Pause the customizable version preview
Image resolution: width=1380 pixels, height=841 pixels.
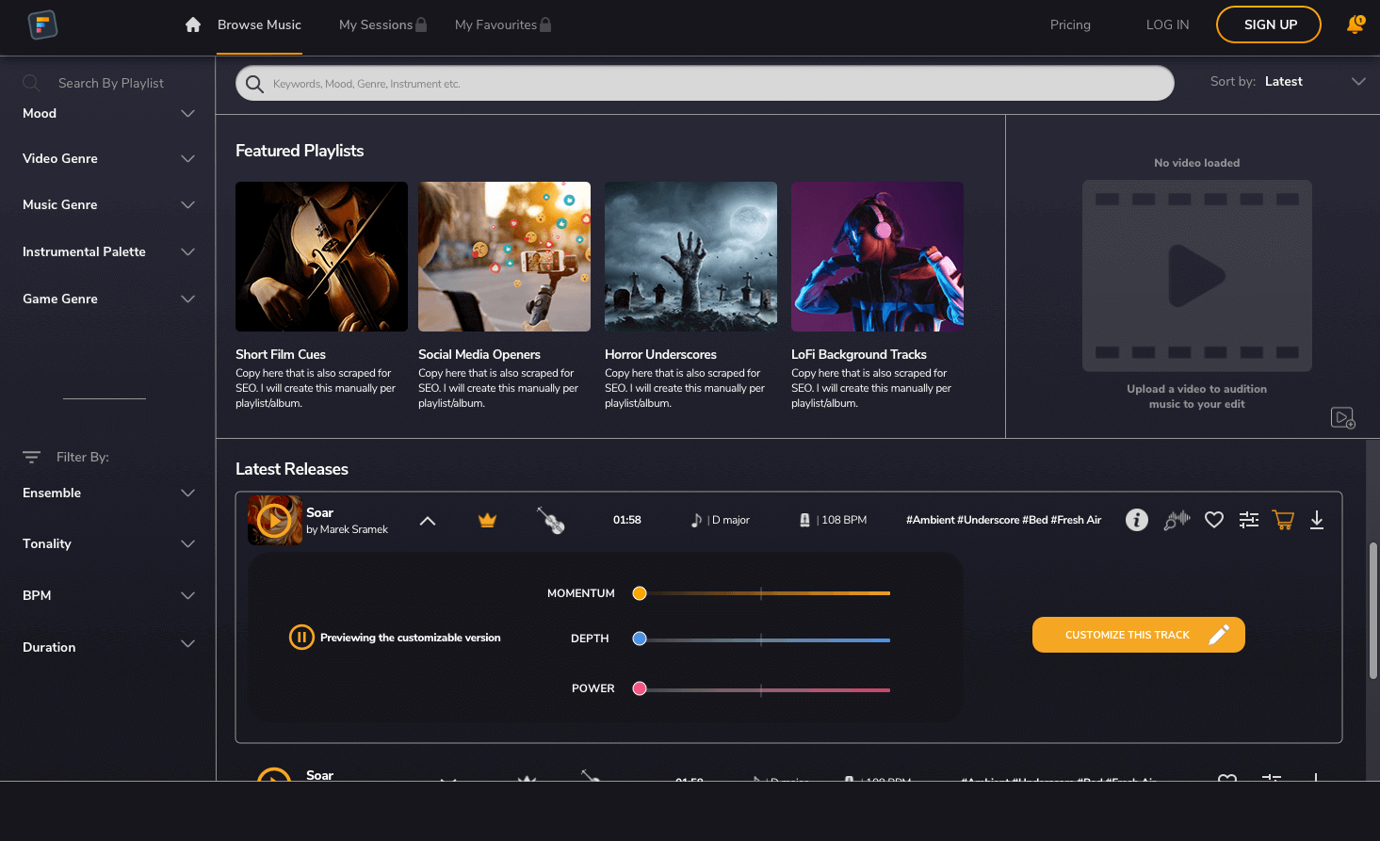click(301, 638)
